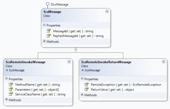Click the IScsMessage interface lollipop circle

(x=48, y=4)
